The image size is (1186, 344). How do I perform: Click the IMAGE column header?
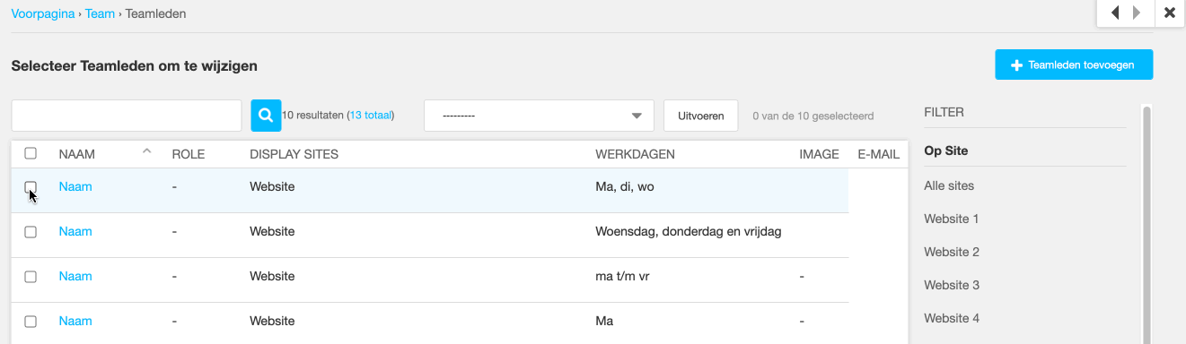point(819,154)
